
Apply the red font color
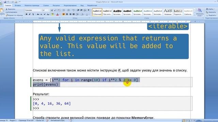point(58,14)
